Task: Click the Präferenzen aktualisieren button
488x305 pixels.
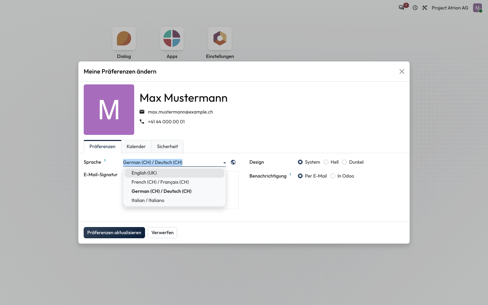Action: (x=114, y=232)
